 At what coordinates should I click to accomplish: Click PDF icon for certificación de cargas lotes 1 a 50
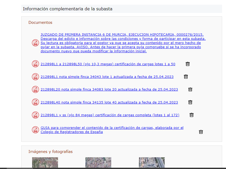35,64
